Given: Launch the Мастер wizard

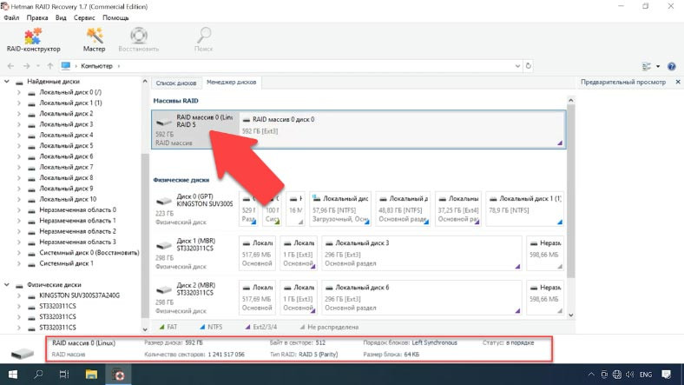Looking at the screenshot, I should click(94, 39).
